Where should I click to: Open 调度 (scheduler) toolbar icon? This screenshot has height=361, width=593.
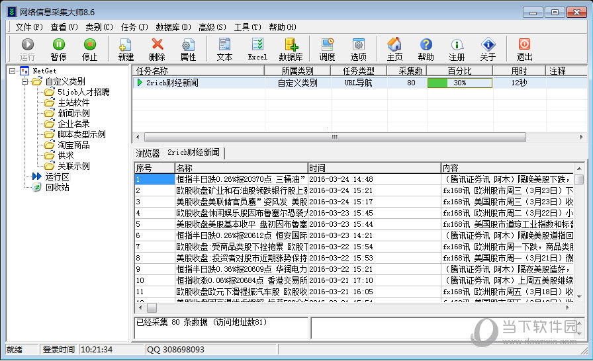click(x=328, y=48)
